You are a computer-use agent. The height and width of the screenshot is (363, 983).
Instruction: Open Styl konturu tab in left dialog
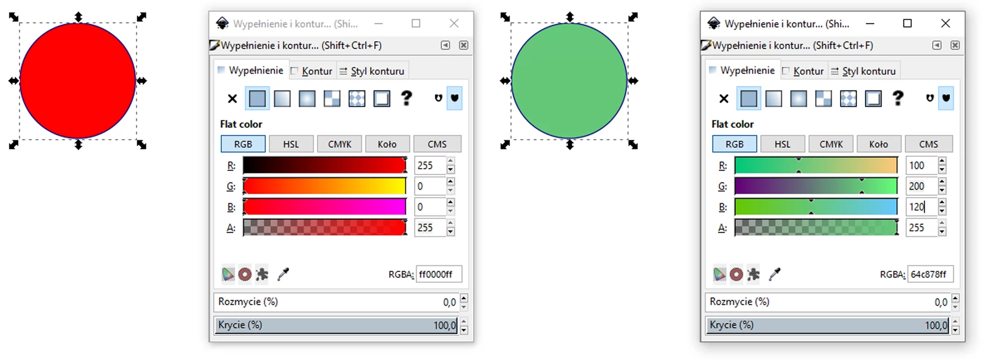click(x=372, y=71)
